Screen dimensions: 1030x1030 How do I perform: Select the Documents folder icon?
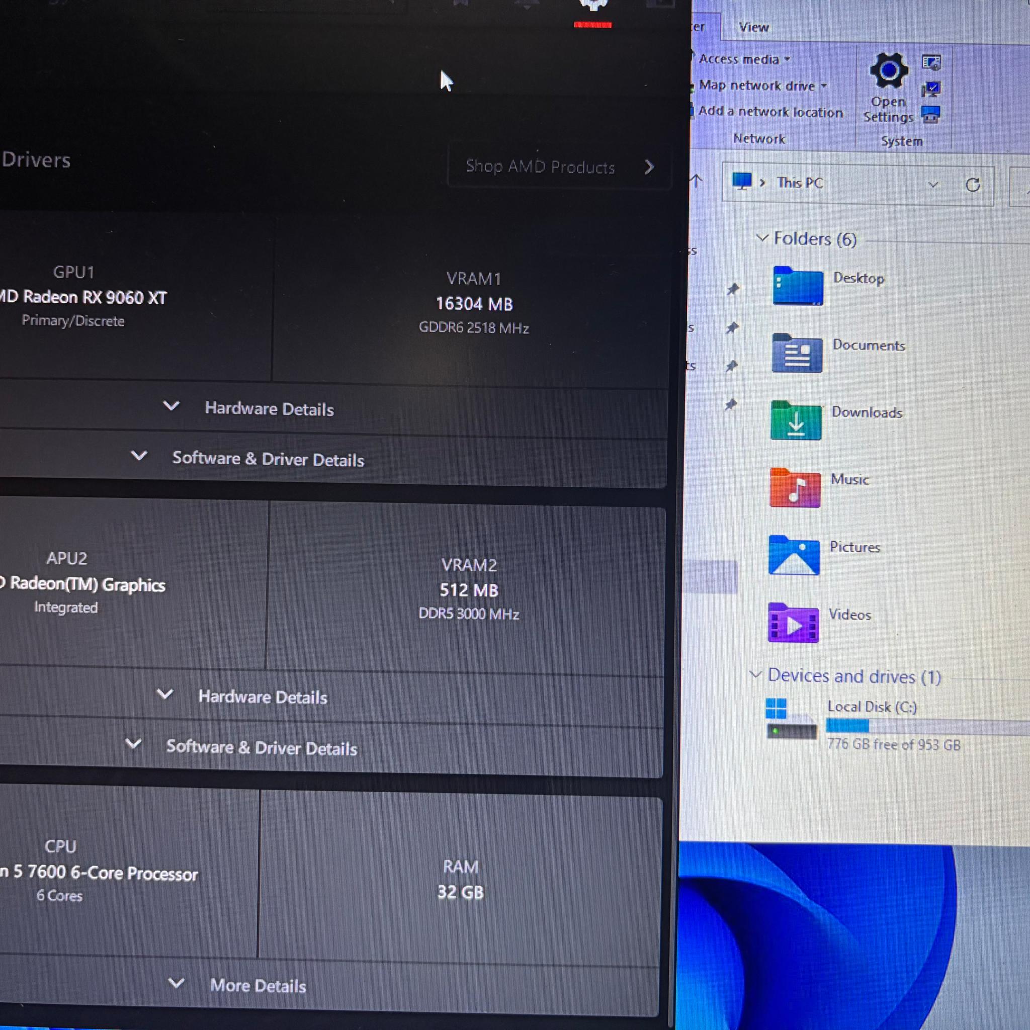(797, 353)
